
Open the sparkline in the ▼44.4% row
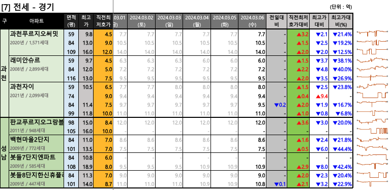click(372, 148)
